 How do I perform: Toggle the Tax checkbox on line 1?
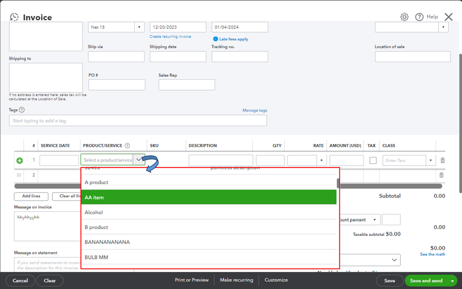pyautogui.click(x=373, y=160)
